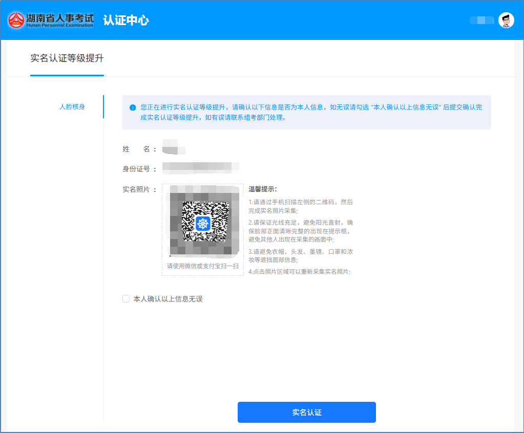This screenshot has height=433, width=524.
Task: Open the 人脸核身 sidebar step
Action: [x=72, y=107]
